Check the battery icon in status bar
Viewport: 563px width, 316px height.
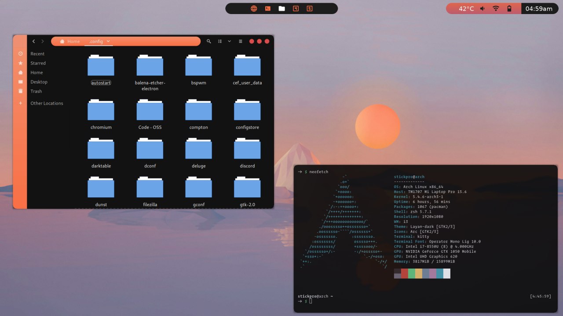coord(509,8)
